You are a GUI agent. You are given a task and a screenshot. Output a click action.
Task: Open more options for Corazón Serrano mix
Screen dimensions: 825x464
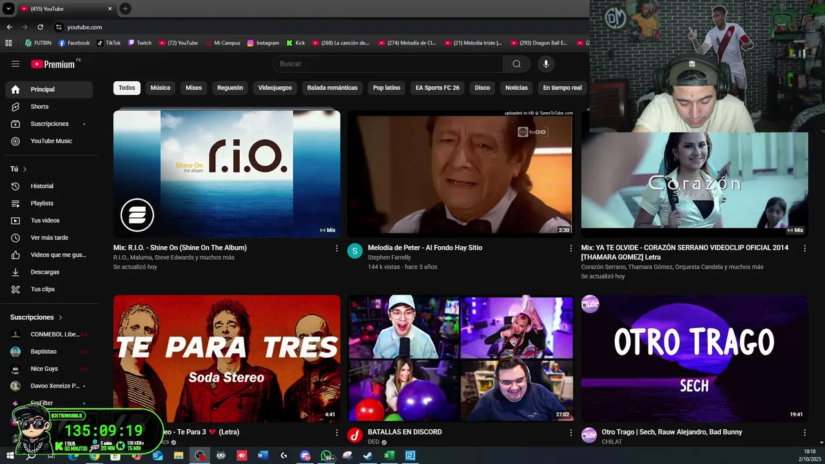click(x=804, y=248)
